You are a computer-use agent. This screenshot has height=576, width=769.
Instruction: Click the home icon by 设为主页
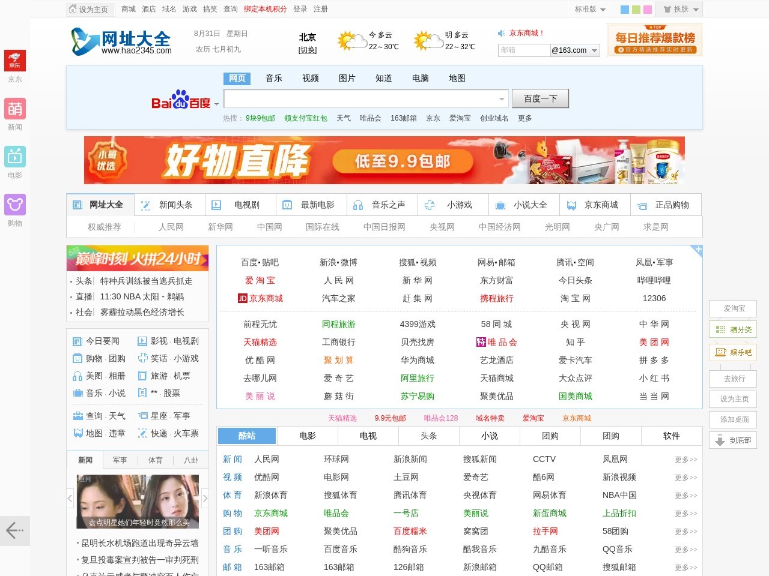click(73, 9)
